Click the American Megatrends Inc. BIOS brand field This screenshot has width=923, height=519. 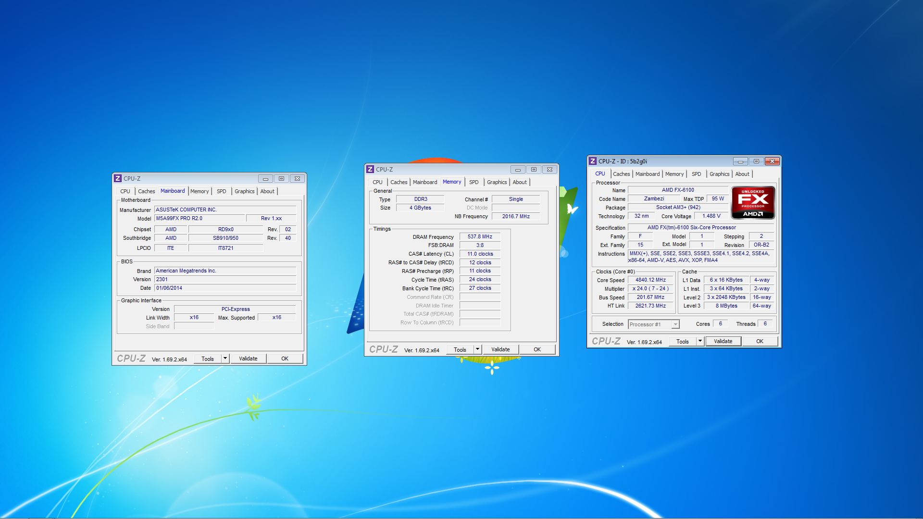click(225, 271)
